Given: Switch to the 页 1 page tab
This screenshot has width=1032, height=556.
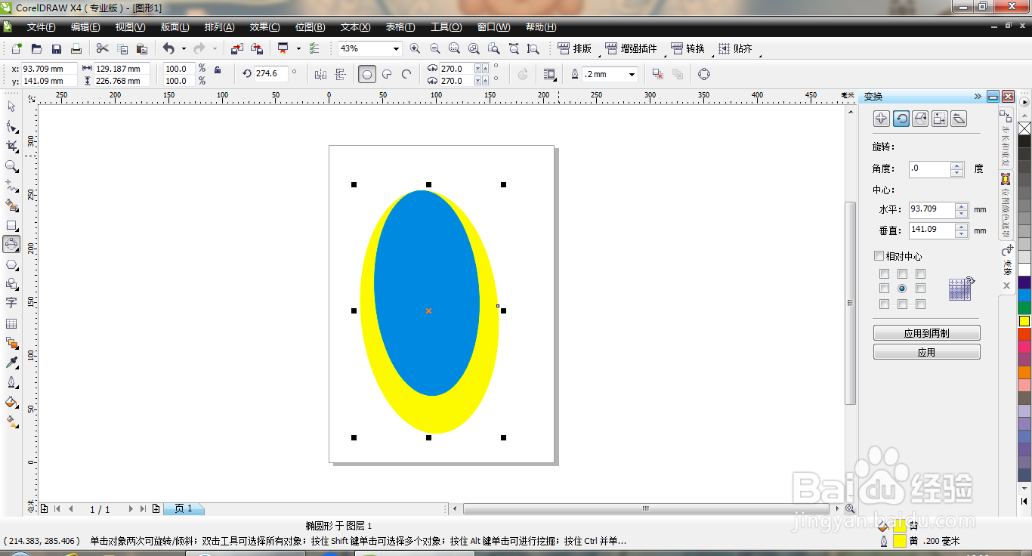Looking at the screenshot, I should coord(184,509).
